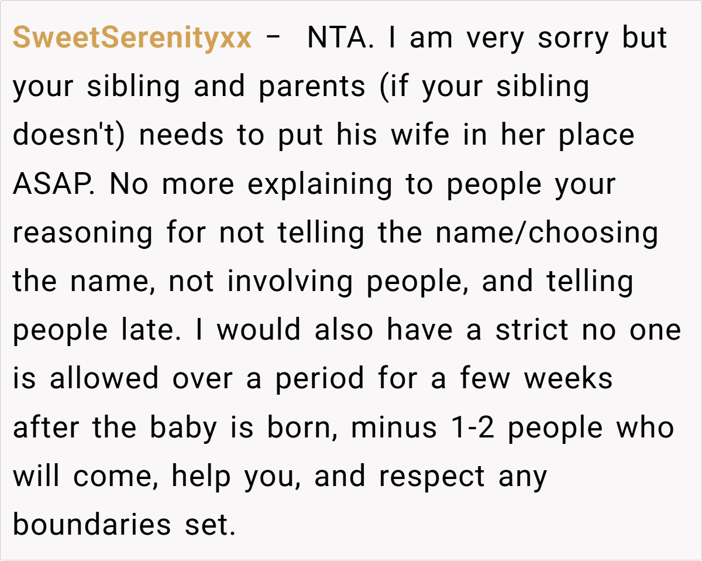
Task: Click the word "baby" in the comment
Action: [183, 427]
